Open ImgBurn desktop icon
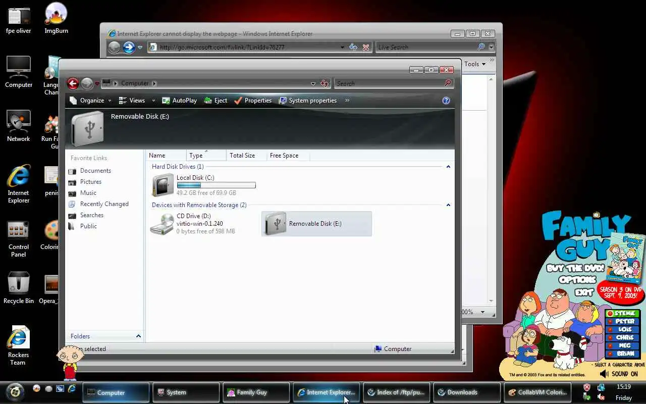Image resolution: width=646 pixels, height=404 pixels. pyautogui.click(x=56, y=18)
